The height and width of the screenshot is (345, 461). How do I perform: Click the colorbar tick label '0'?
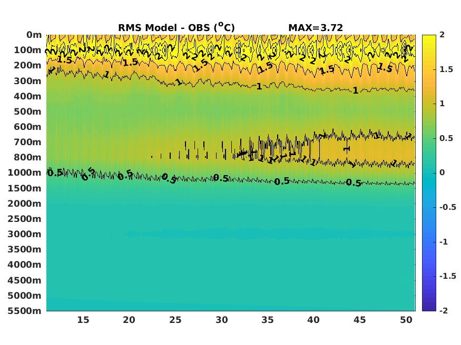coord(442,172)
